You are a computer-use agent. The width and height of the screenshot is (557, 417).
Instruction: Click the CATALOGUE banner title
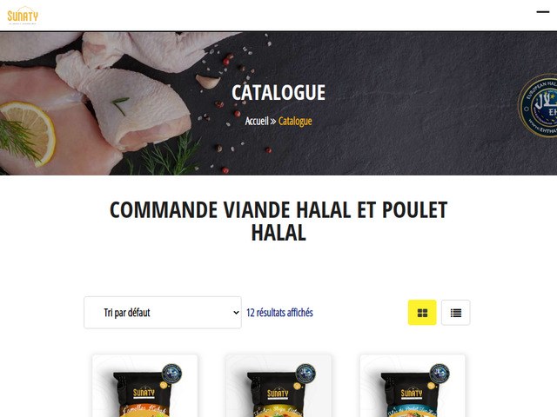278,93
